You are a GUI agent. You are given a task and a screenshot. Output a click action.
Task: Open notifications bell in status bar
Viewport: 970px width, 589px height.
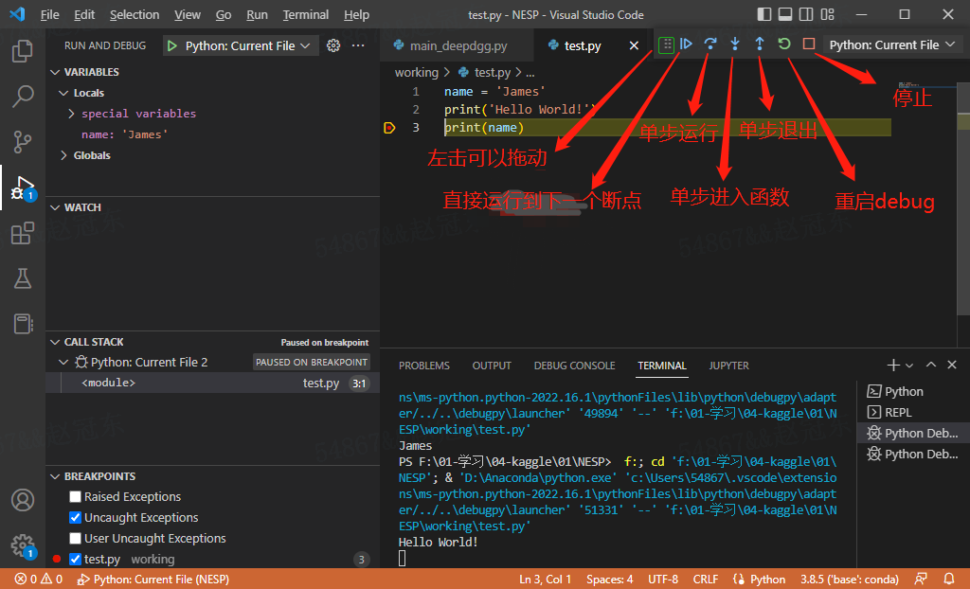949,580
